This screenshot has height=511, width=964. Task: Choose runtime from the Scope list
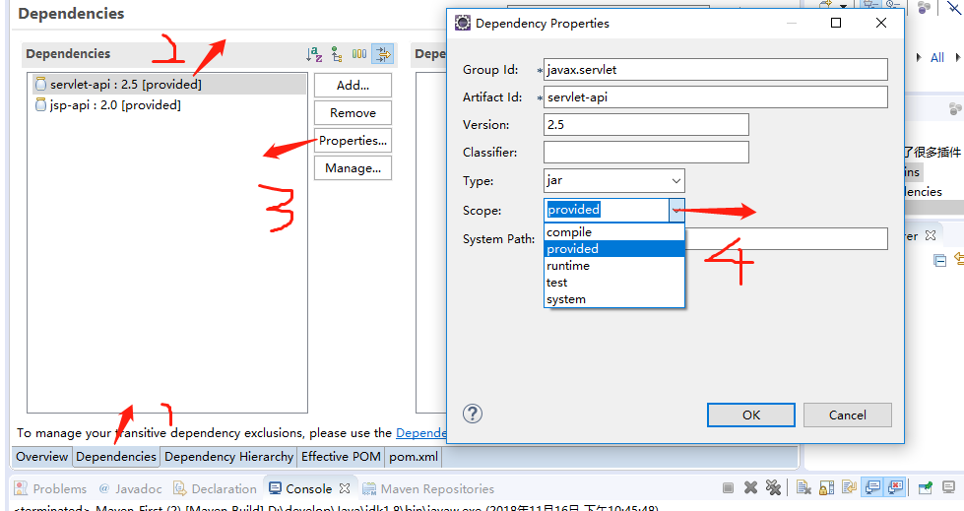coord(614,266)
